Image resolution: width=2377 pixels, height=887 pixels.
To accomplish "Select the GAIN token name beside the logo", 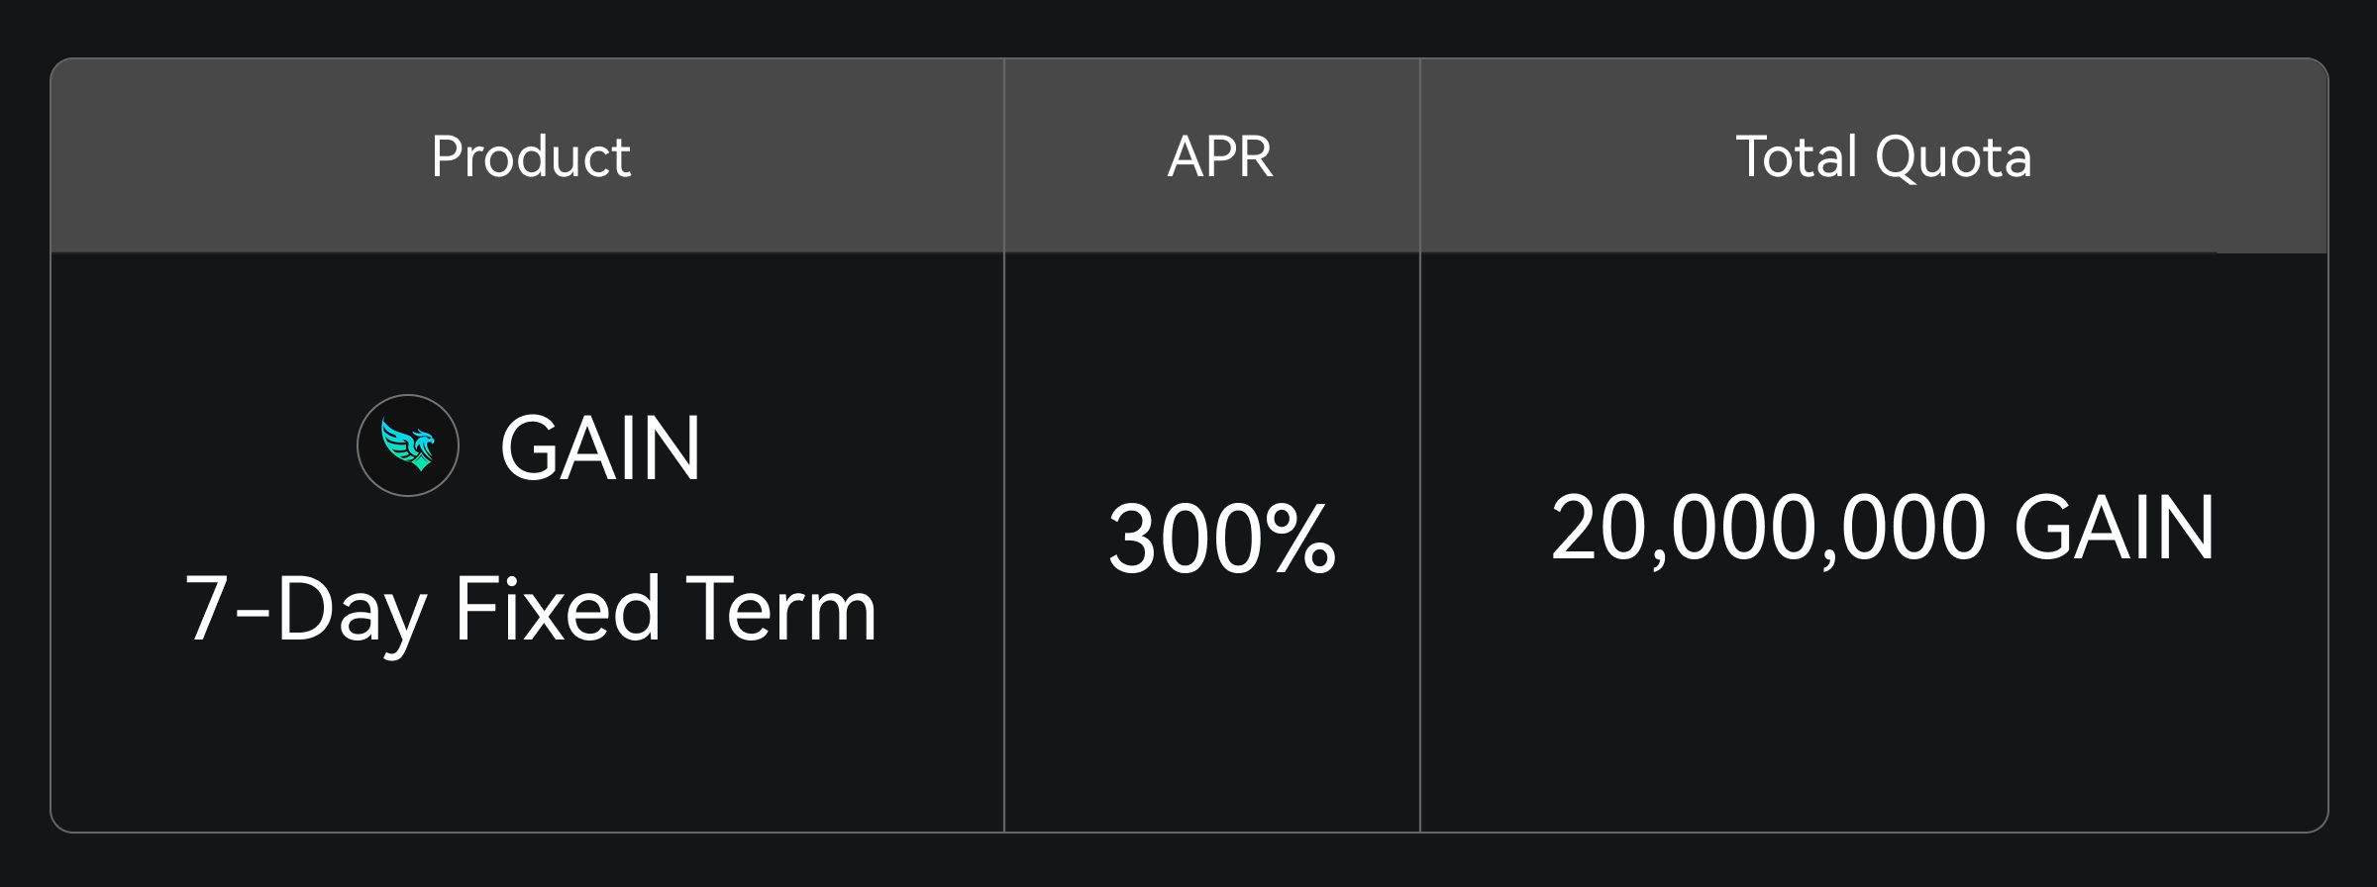I will (x=600, y=448).
